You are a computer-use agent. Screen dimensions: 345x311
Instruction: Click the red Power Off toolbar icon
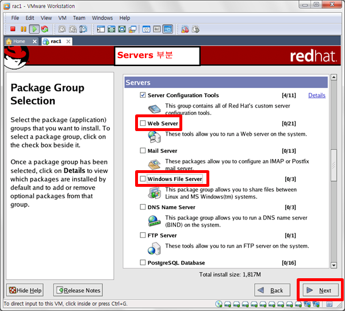point(13,29)
